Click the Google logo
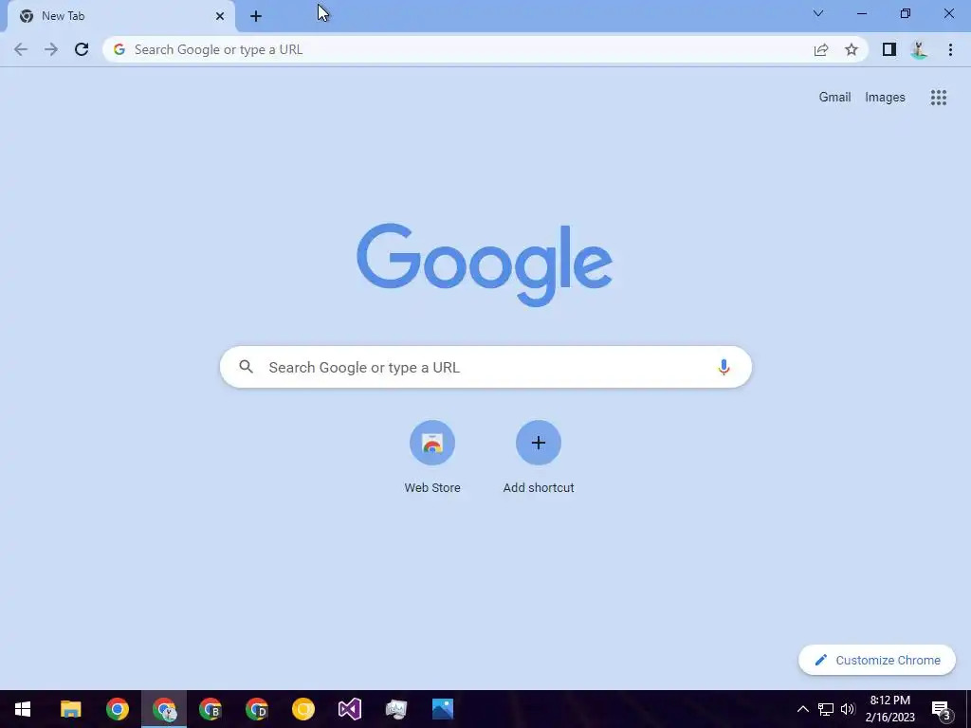Viewport: 971px width, 728px height. 485,265
